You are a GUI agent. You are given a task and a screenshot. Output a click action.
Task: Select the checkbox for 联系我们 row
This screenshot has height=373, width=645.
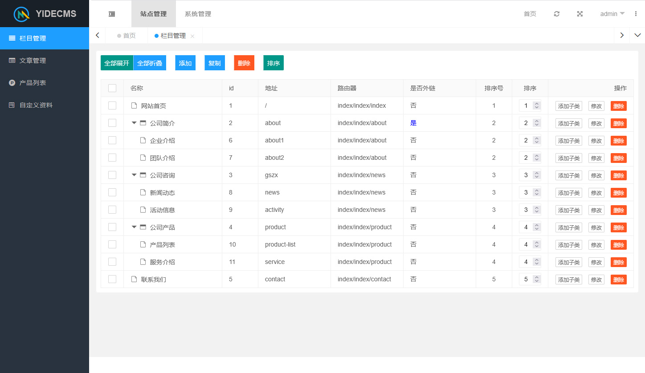(112, 279)
